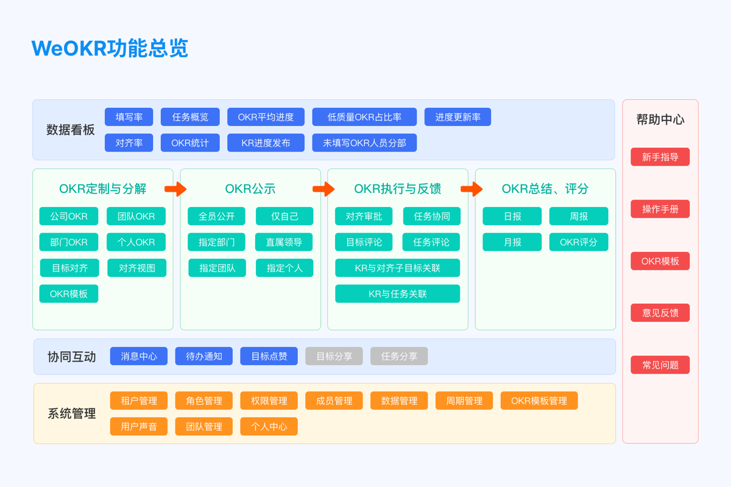Select the KR与任务关联 wide button

397,294
